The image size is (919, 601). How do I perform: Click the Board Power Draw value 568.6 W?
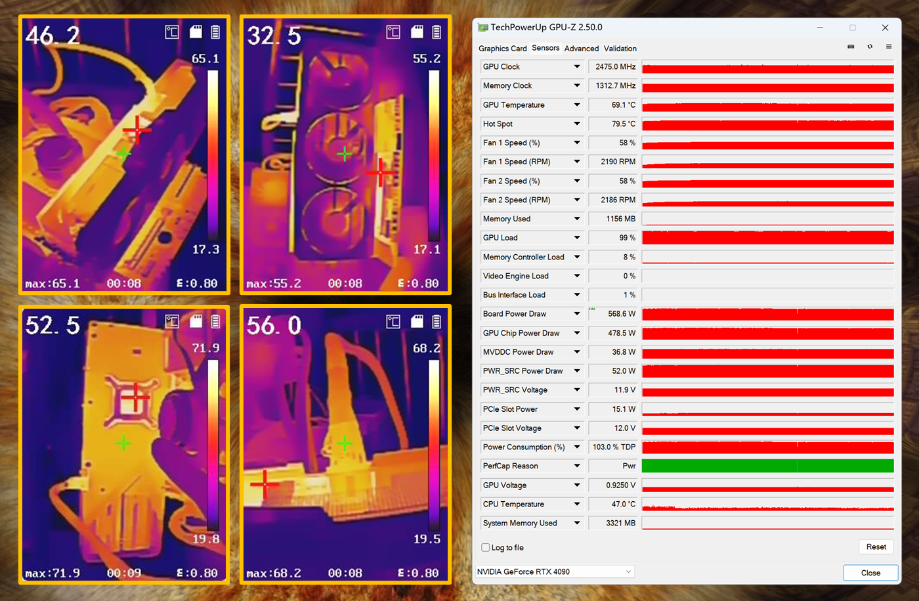(x=613, y=314)
